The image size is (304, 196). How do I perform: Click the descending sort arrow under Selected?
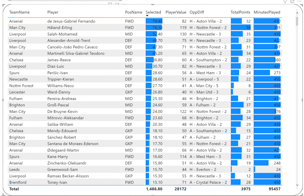click(147, 16)
